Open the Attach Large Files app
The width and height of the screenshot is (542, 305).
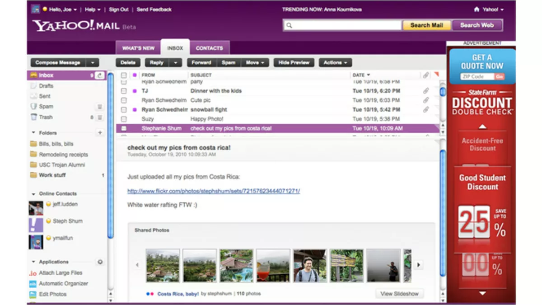(61, 273)
